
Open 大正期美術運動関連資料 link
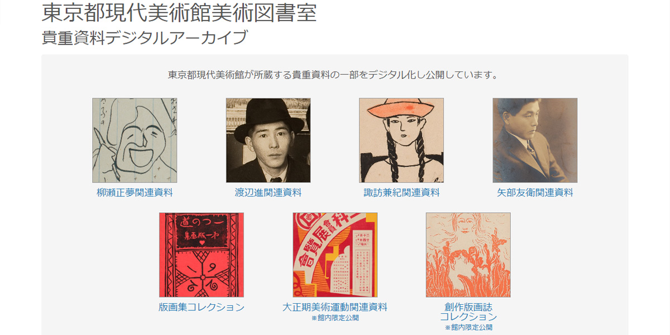coord(335,307)
